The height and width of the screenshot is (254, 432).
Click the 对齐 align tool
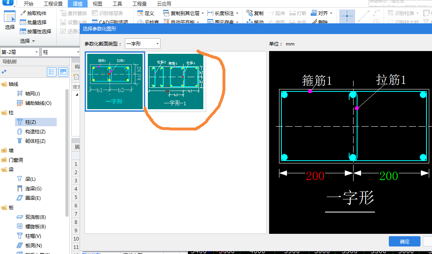(x=319, y=13)
